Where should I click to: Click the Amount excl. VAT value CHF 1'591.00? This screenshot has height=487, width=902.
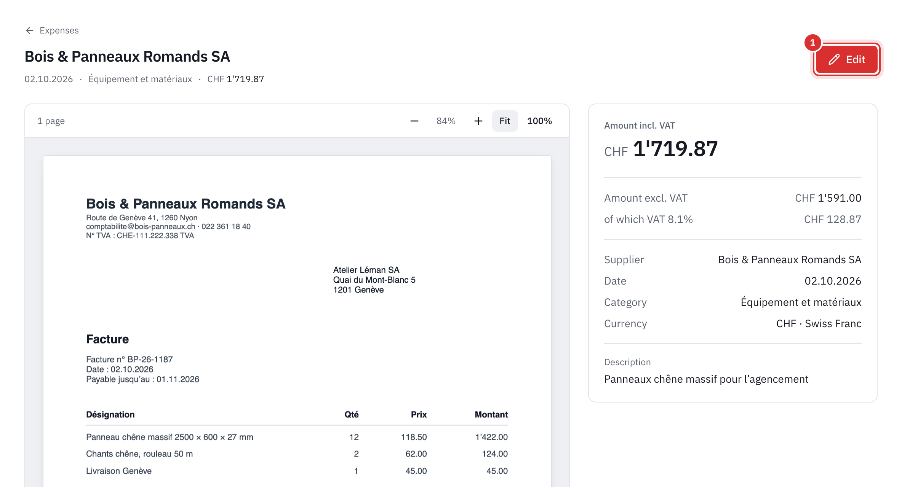click(828, 198)
